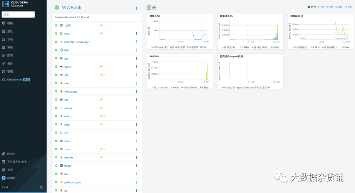View running commands in sidebar
This screenshot has width=355, height=193.
(x=15, y=162)
